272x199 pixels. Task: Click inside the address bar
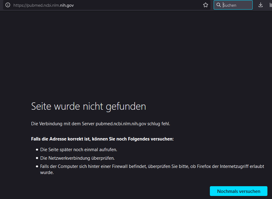(x=91, y=5)
